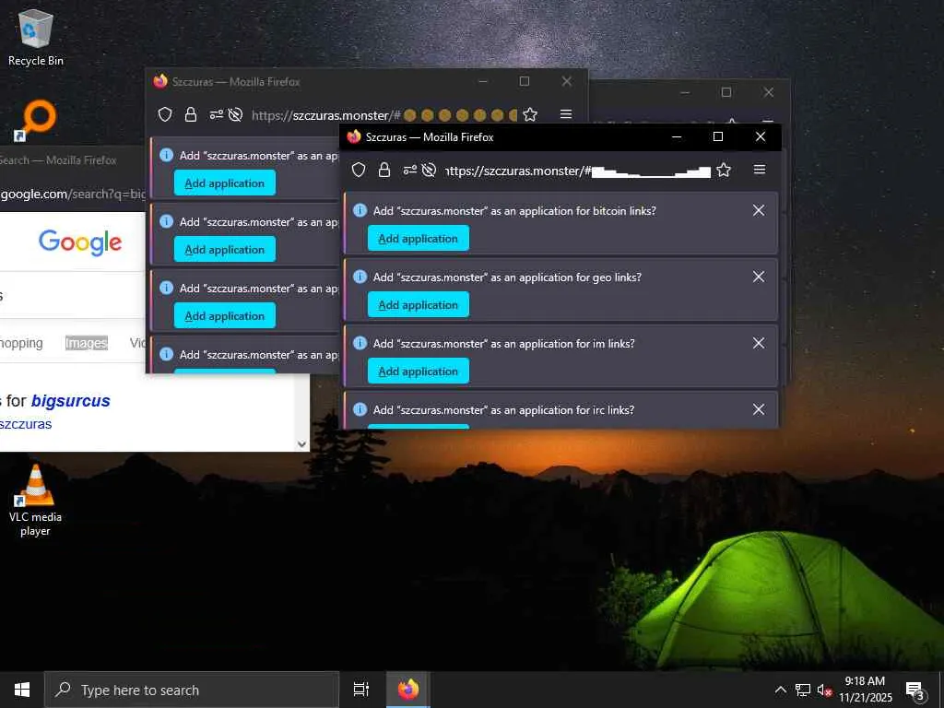Dismiss the bitcoin links notification
944x708 pixels.
(759, 210)
